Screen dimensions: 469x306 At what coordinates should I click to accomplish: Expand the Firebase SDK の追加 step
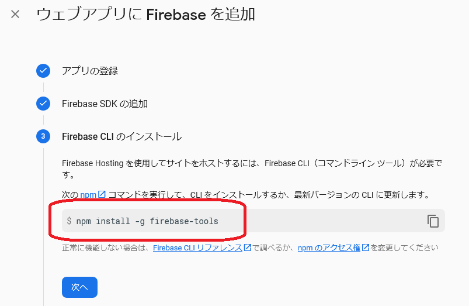105,104
